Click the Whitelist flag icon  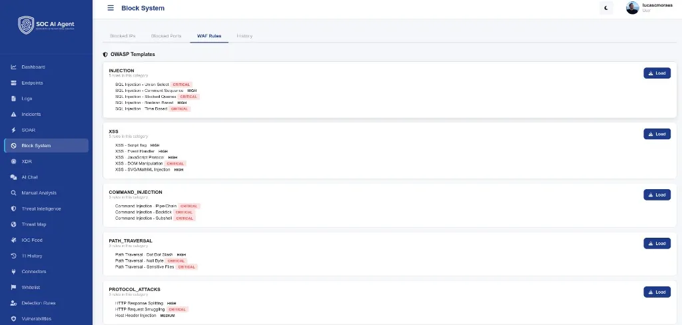click(x=13, y=287)
